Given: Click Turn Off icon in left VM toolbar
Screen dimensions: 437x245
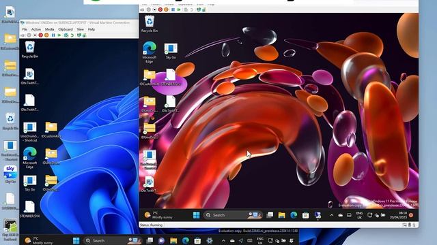Looking at the screenshot, I should [x=35, y=35].
